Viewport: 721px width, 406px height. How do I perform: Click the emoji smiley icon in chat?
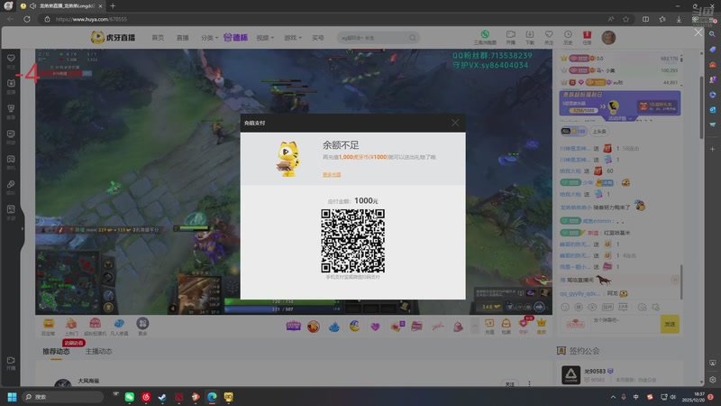(x=565, y=307)
